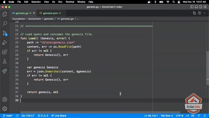Click the Bluetooth menu bar icon
The image size is (209, 118).
point(155,2)
